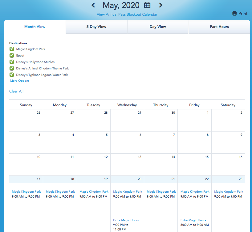Uncheck the Epcot destination checkbox
Image resolution: width=252 pixels, height=232 pixels.
click(x=12, y=55)
